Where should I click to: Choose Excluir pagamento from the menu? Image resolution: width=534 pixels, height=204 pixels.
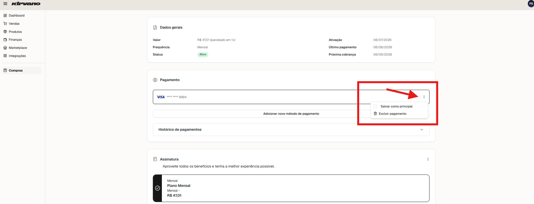pyautogui.click(x=392, y=114)
